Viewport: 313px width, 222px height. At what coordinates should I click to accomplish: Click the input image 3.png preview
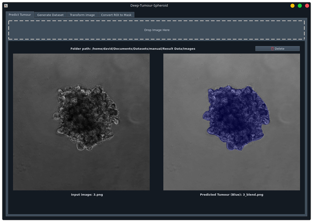[81, 122]
